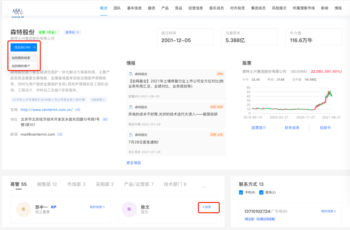Switch to the 基本信息 tab
Screen dimensions: 350x230
(134, 8)
